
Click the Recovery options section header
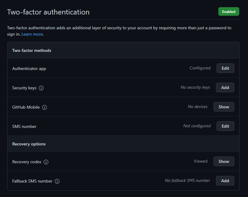[x=29, y=144]
